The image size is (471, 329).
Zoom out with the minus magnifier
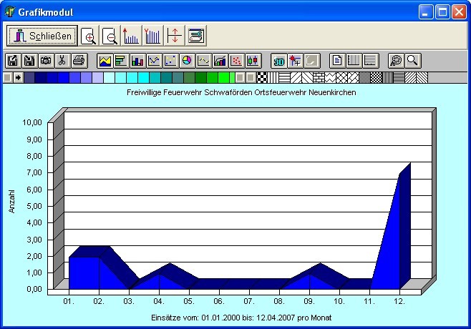[110, 36]
